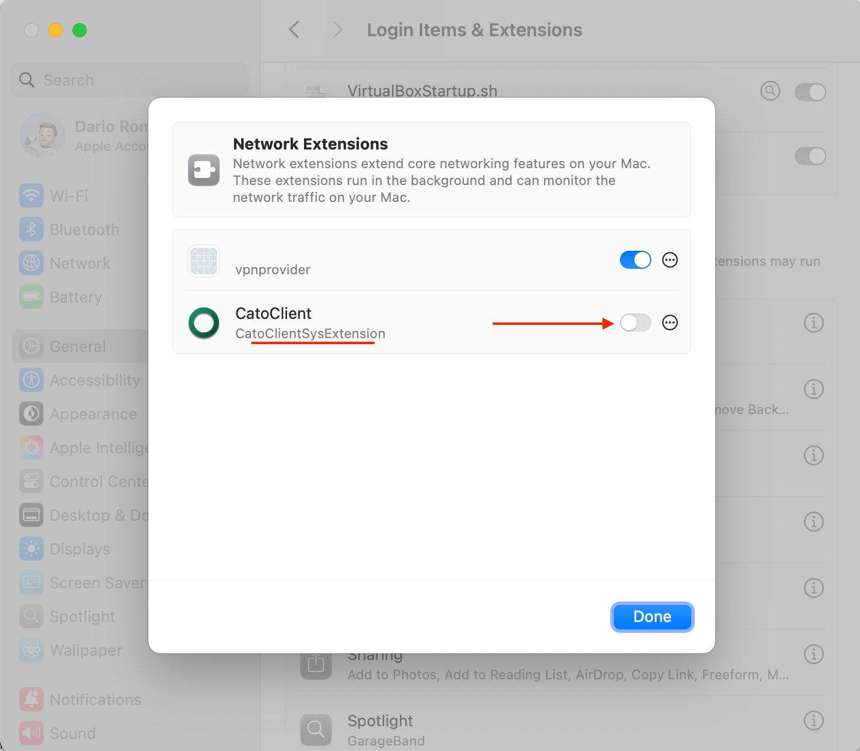
Task: Click the Done button
Action: point(652,617)
